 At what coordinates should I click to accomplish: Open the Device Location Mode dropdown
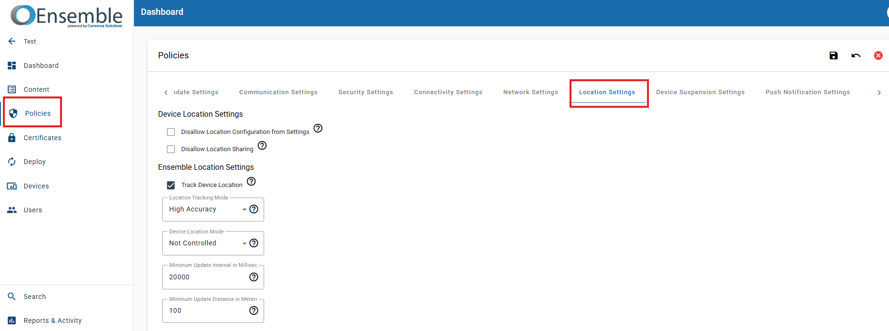(x=213, y=243)
